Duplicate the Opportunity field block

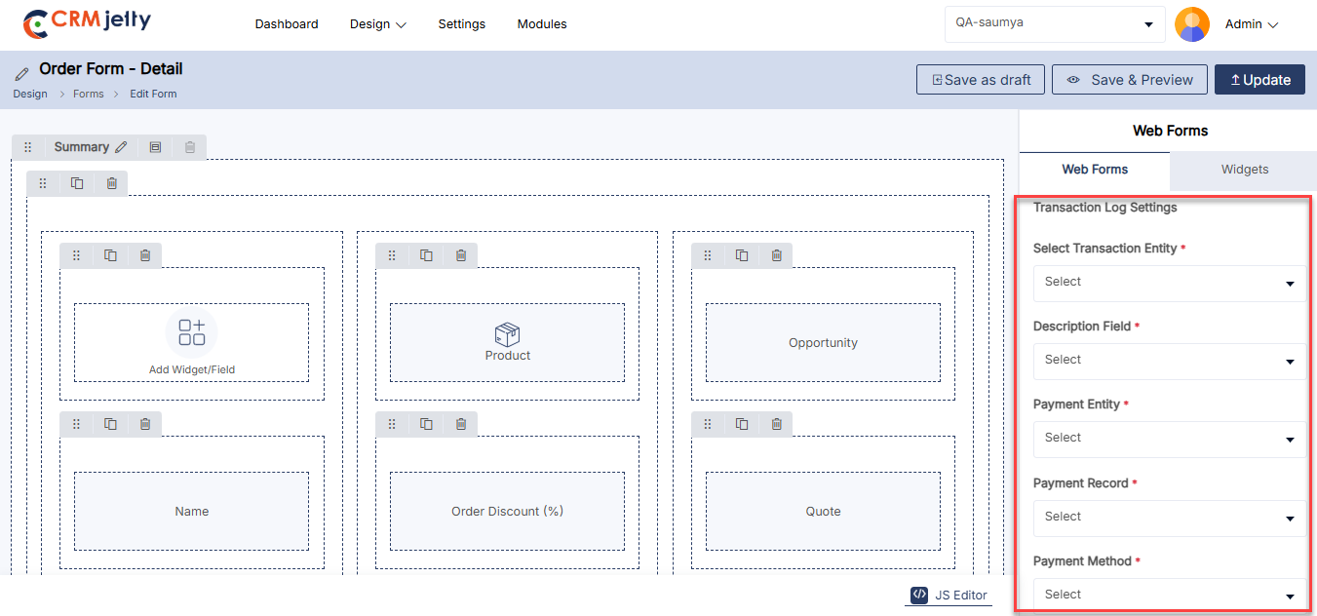pos(742,255)
